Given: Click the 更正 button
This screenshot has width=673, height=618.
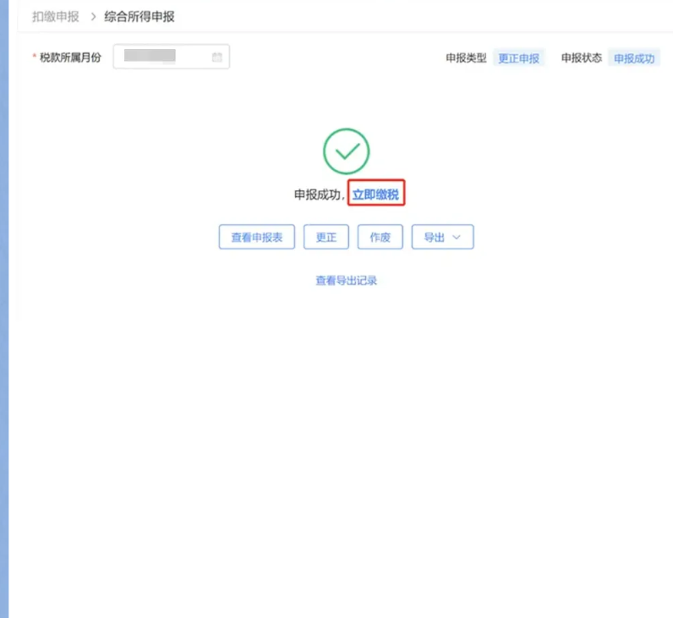Looking at the screenshot, I should [326, 237].
